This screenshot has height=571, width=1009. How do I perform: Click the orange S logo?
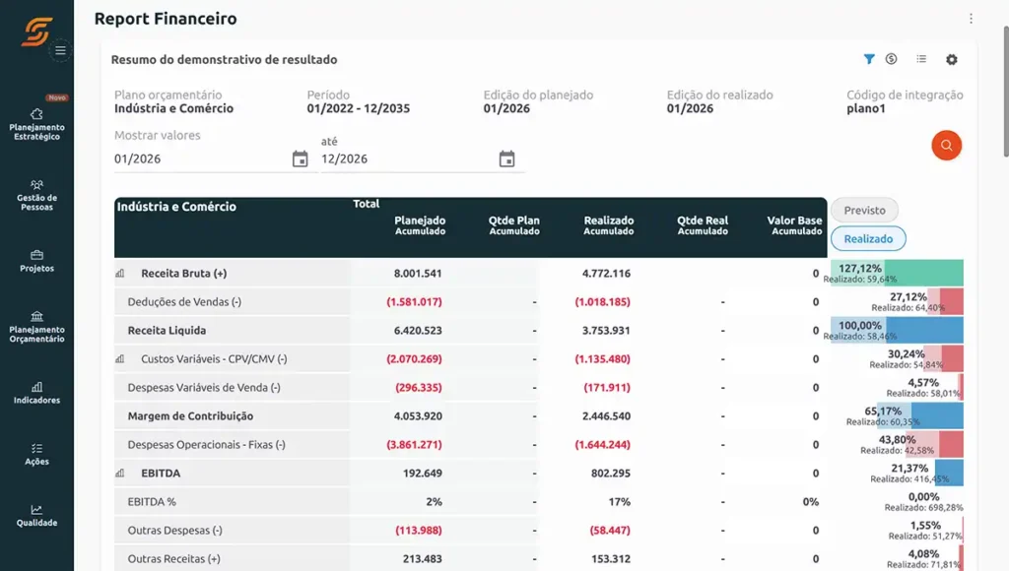pos(36,31)
